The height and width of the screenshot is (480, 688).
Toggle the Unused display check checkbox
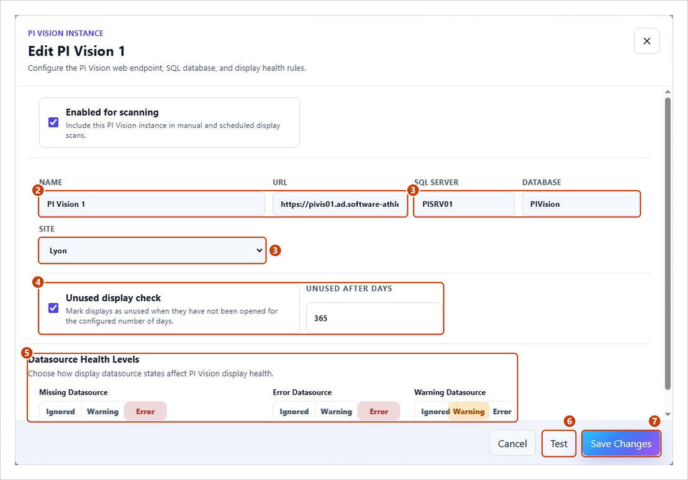(53, 307)
